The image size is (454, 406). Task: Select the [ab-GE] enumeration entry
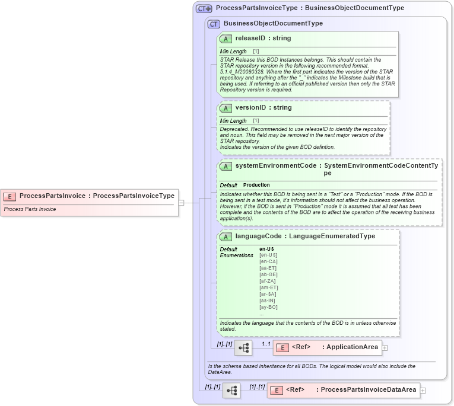(x=268, y=274)
